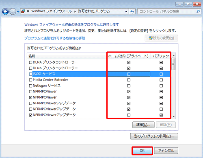The height and width of the screenshot is (158, 203).
Task: Click the 削除(M) button
Action: click(x=166, y=125)
